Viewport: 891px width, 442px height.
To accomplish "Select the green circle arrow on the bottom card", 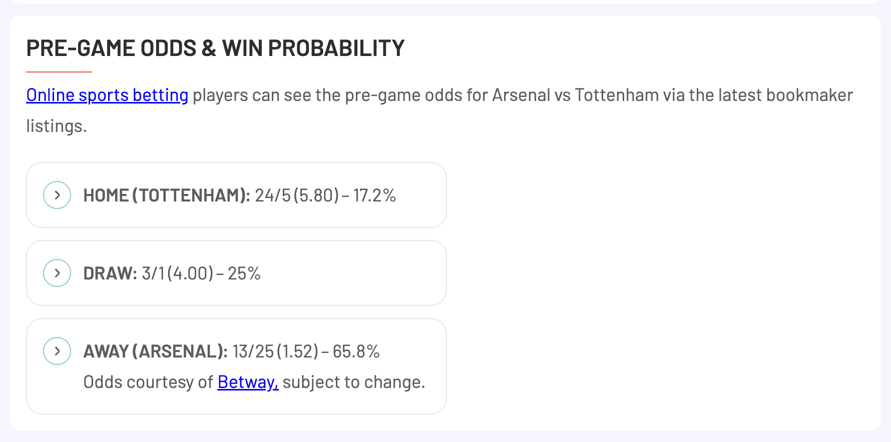I will 57,351.
